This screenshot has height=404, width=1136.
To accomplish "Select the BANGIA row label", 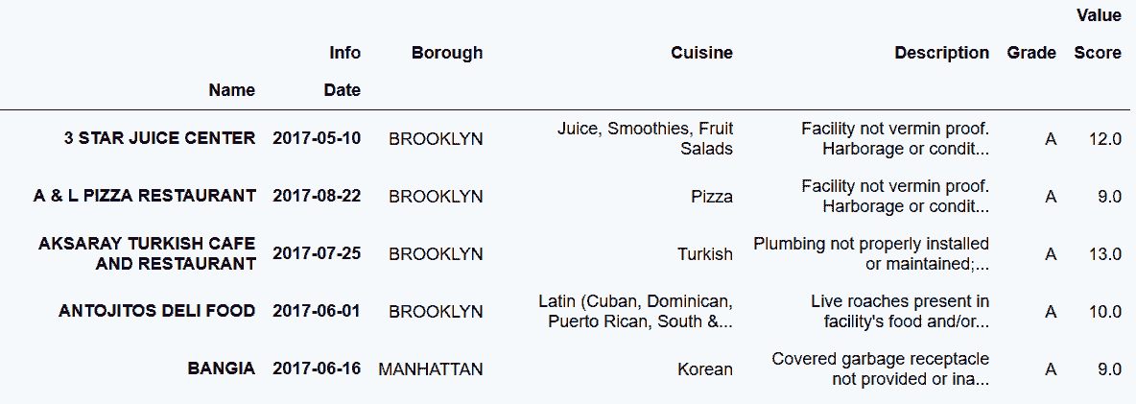I will [223, 368].
